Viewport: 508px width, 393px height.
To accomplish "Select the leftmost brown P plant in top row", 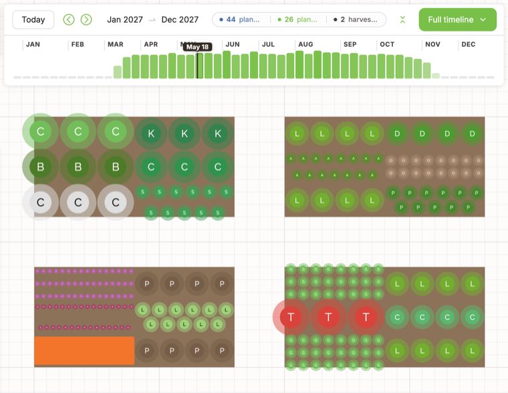I will click(147, 284).
